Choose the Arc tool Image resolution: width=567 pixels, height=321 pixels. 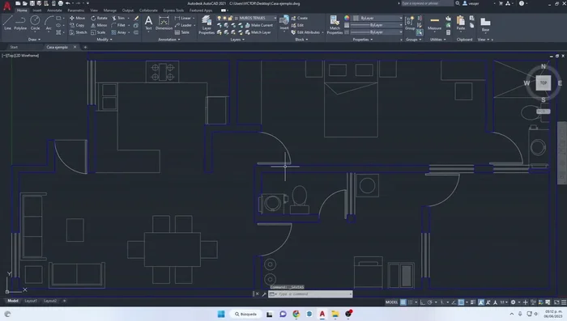click(49, 23)
